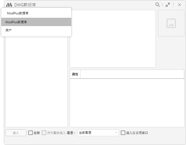186x145 pixels.
Task: Click the 属性 column header
Action: pos(75,74)
